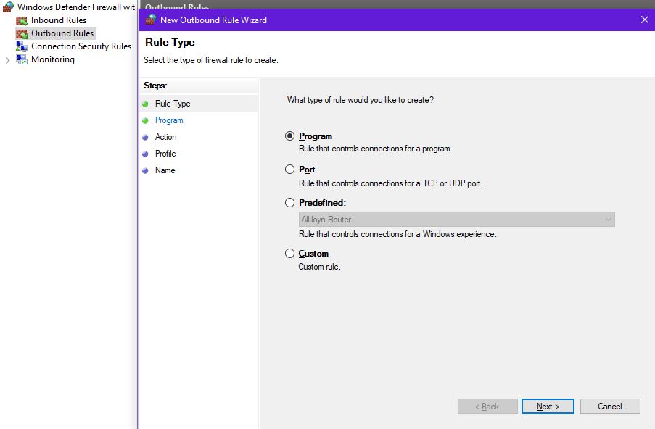Click 'What type of rule would you like to create?'

[360, 100]
